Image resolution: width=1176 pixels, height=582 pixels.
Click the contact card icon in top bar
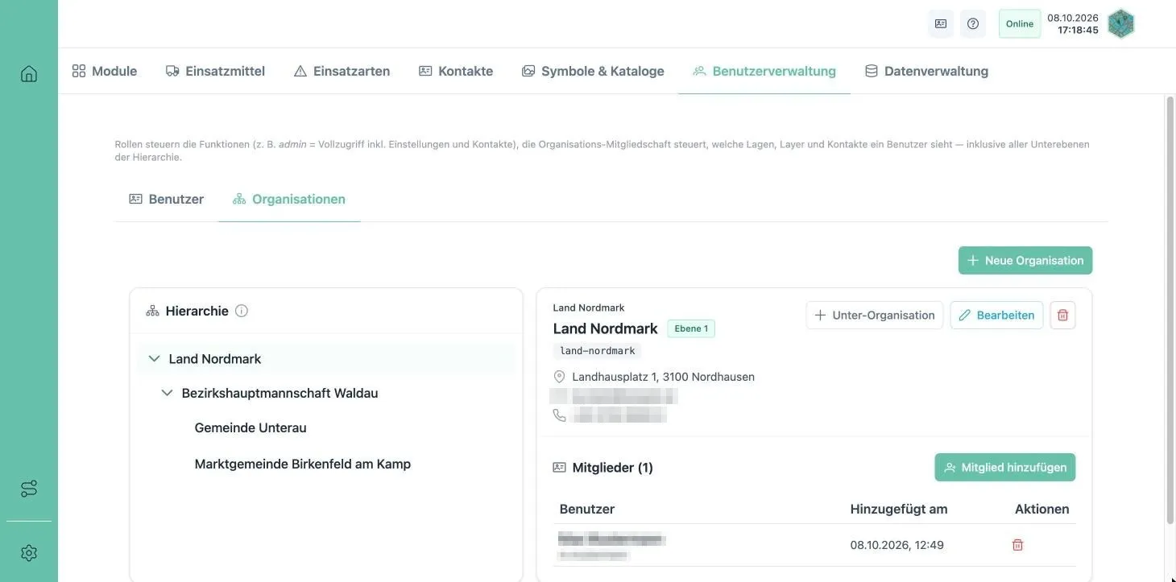pyautogui.click(x=941, y=23)
